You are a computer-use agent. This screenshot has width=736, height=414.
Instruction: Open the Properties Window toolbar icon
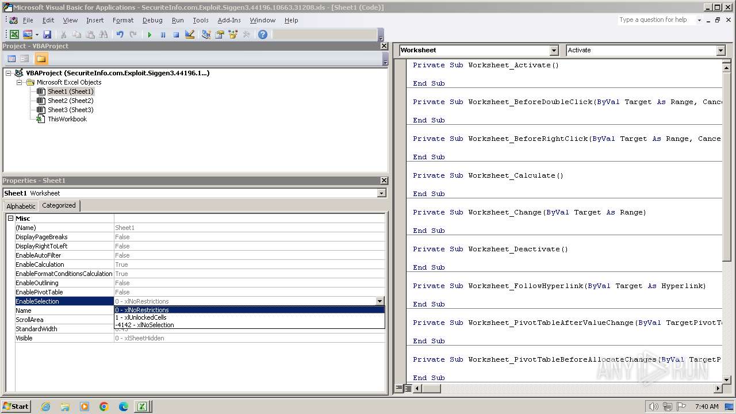[219, 34]
